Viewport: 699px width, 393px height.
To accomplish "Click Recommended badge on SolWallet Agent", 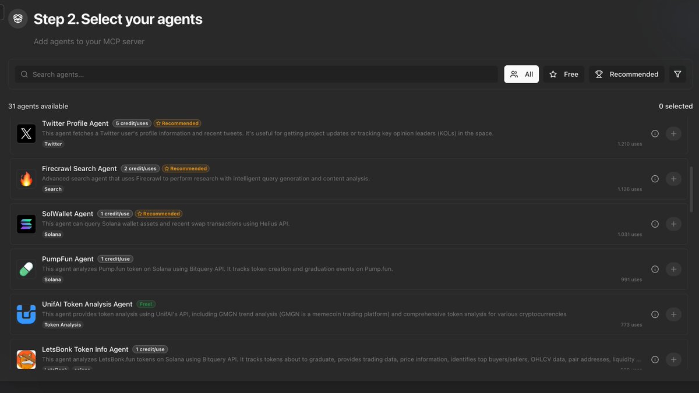I will coord(160,214).
